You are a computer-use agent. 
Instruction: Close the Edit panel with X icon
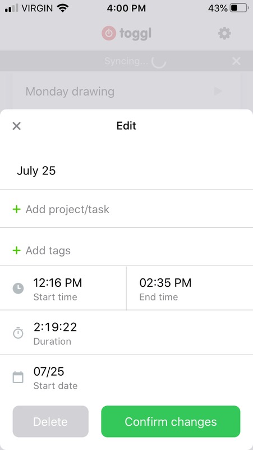pos(17,126)
